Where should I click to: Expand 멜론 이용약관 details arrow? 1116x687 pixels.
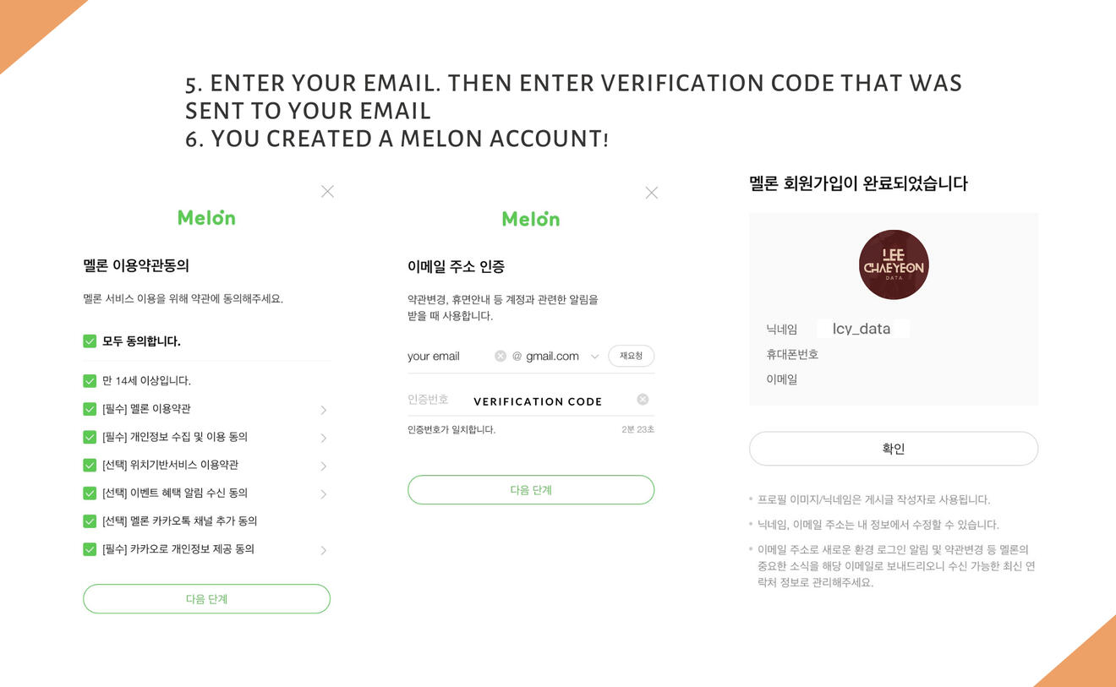323,410
